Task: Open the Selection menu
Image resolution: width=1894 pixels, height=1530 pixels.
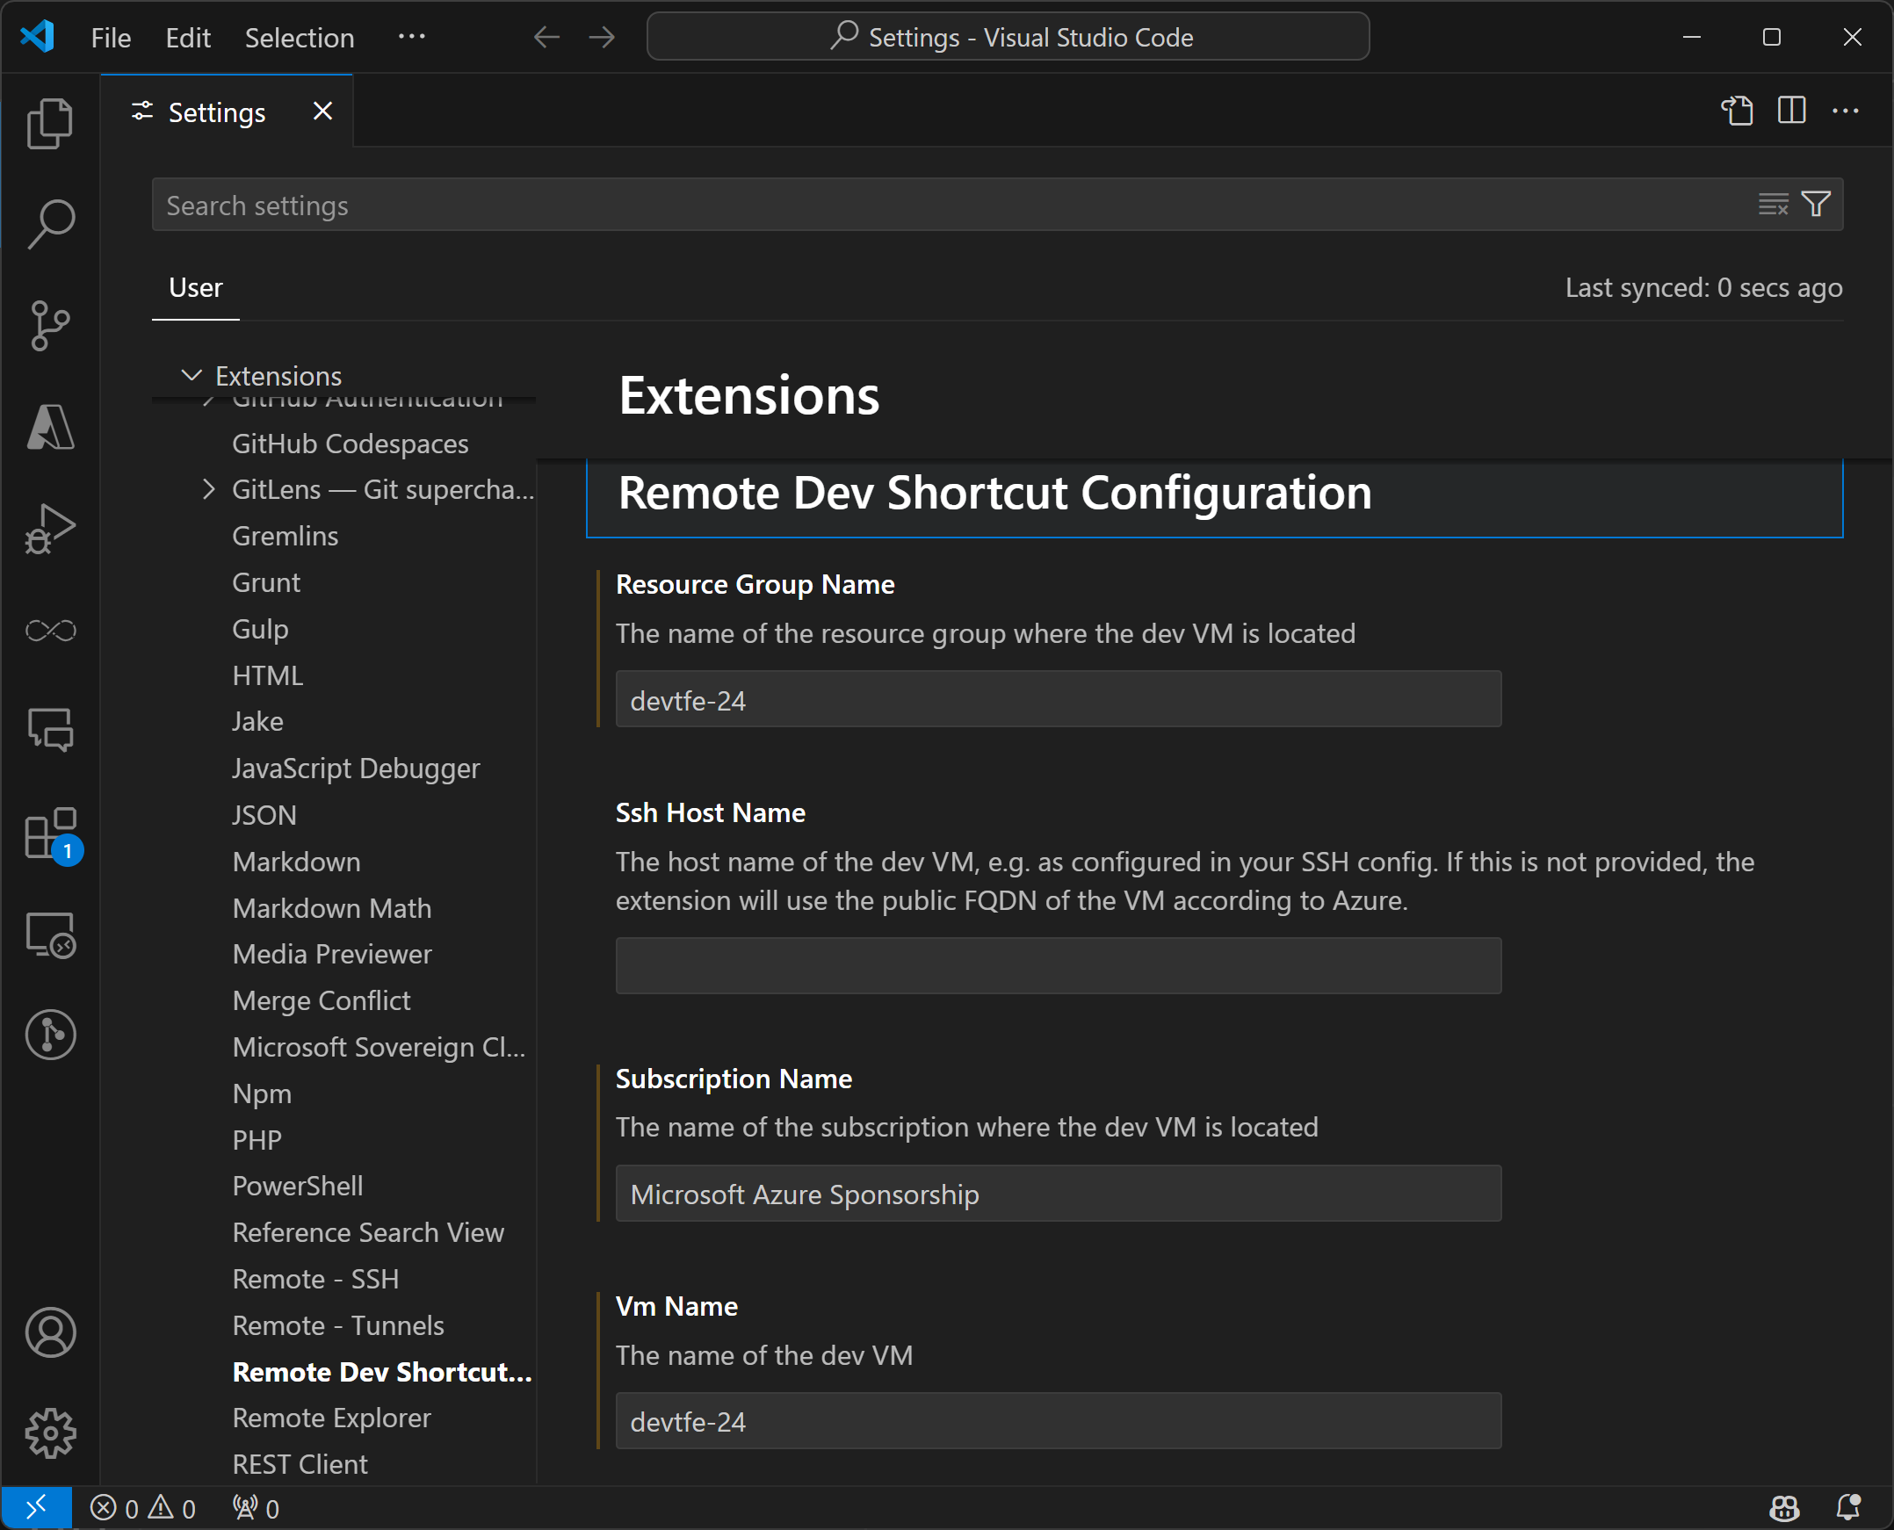Action: (x=300, y=37)
